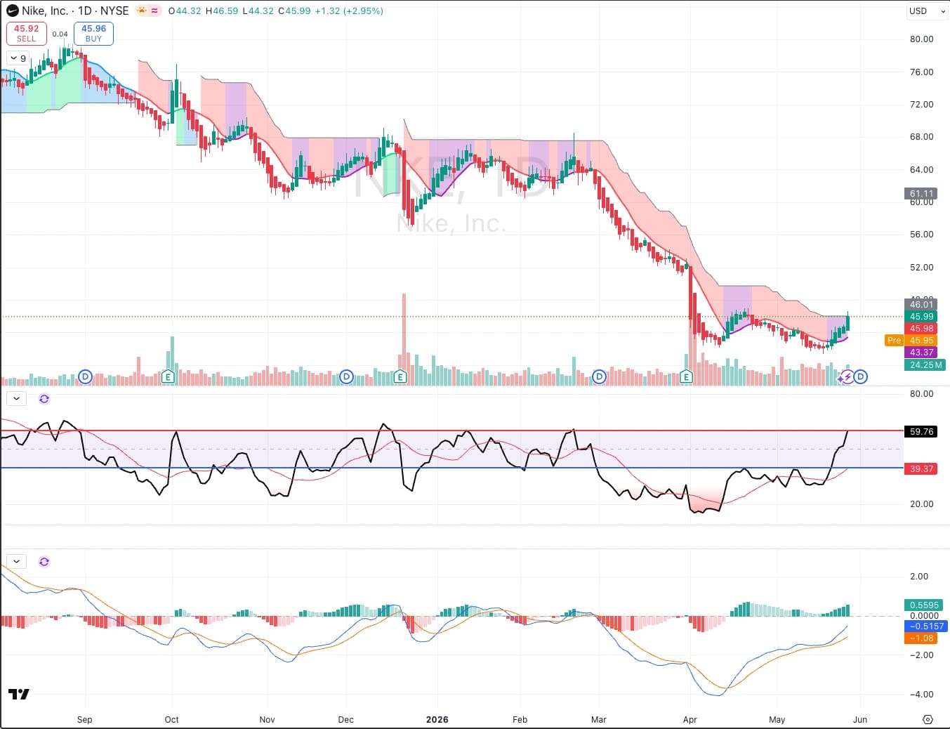Click the Nov label on time axis
The image size is (950, 729).
(x=267, y=720)
